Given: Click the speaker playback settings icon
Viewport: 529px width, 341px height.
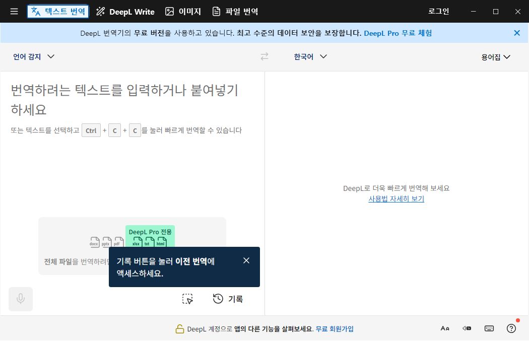Looking at the screenshot, I should coord(467,328).
